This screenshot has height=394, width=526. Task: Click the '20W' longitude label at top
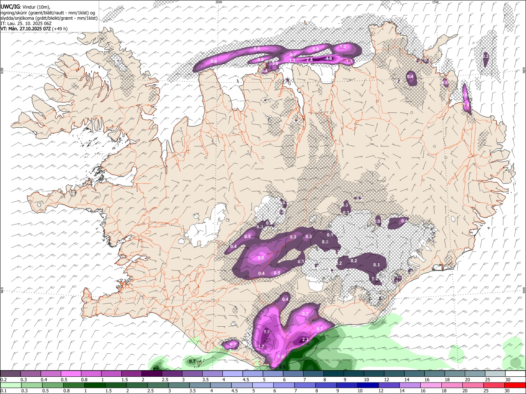pyautogui.click(x=219, y=2)
